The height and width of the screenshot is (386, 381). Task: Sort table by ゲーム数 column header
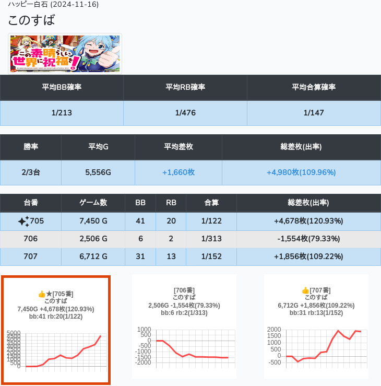93,203
